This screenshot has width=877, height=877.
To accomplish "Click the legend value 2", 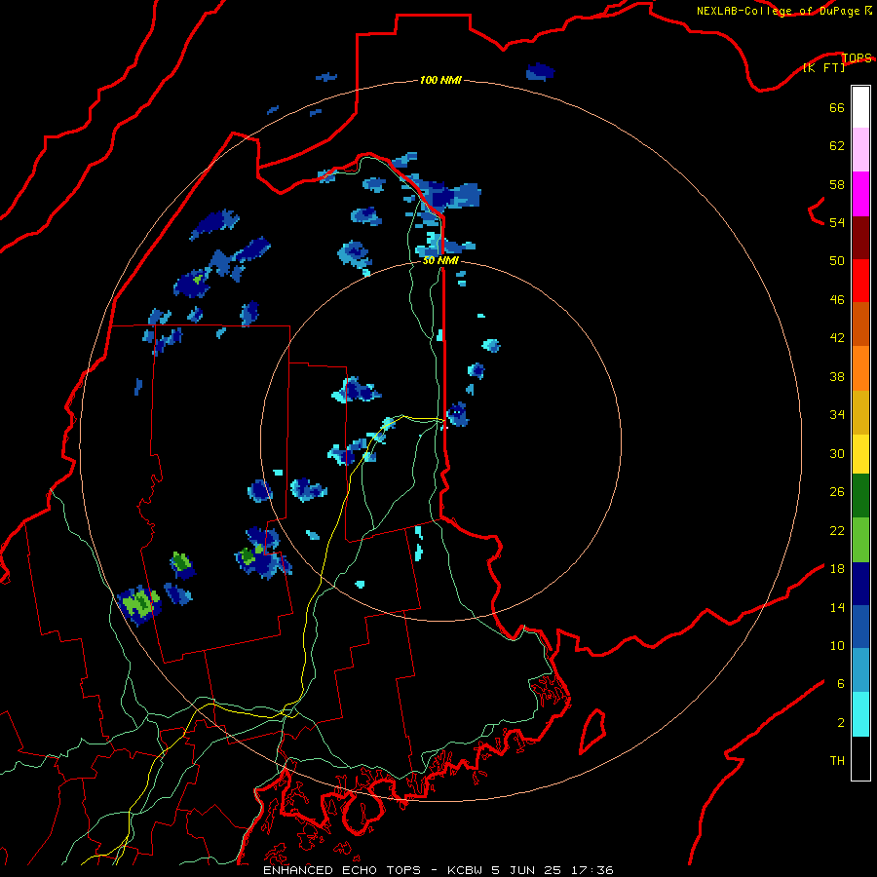I will coord(841,723).
